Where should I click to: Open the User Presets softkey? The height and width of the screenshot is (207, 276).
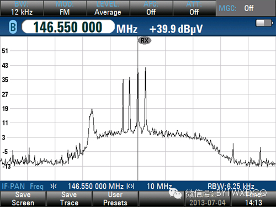115,199
